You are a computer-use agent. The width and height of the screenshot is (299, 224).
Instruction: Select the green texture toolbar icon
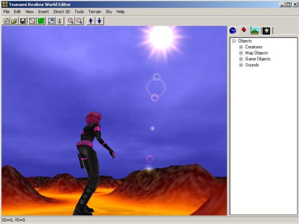pos(41,21)
